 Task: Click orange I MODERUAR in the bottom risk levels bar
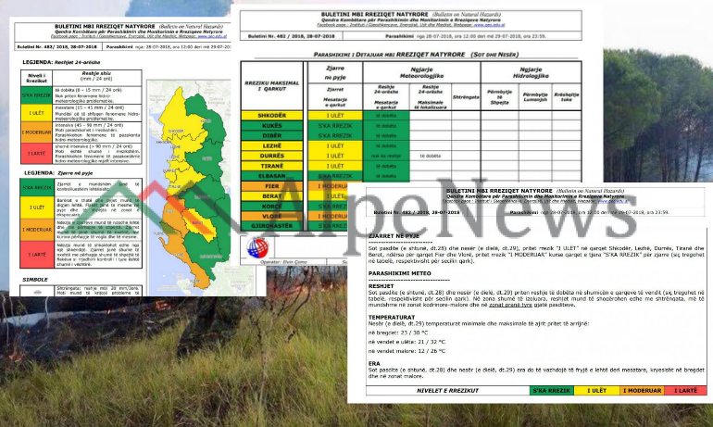tap(642, 391)
